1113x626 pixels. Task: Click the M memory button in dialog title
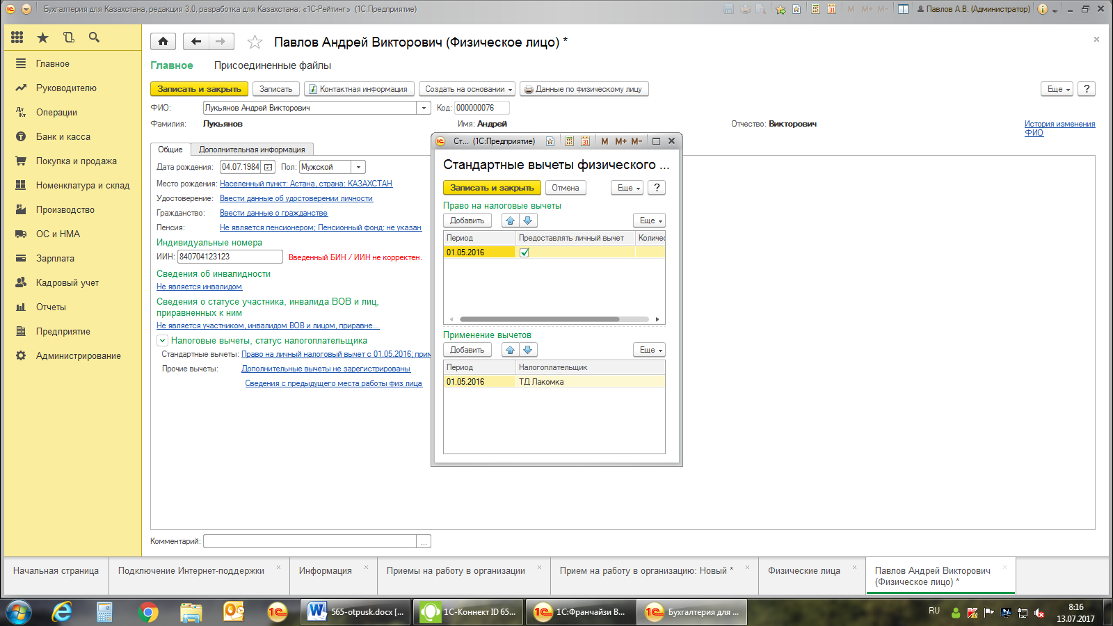pos(604,141)
